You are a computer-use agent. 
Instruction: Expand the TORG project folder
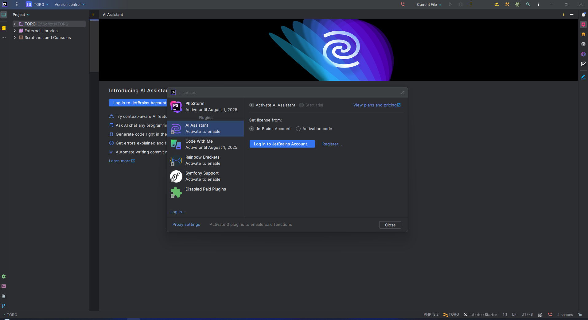pyautogui.click(x=15, y=24)
